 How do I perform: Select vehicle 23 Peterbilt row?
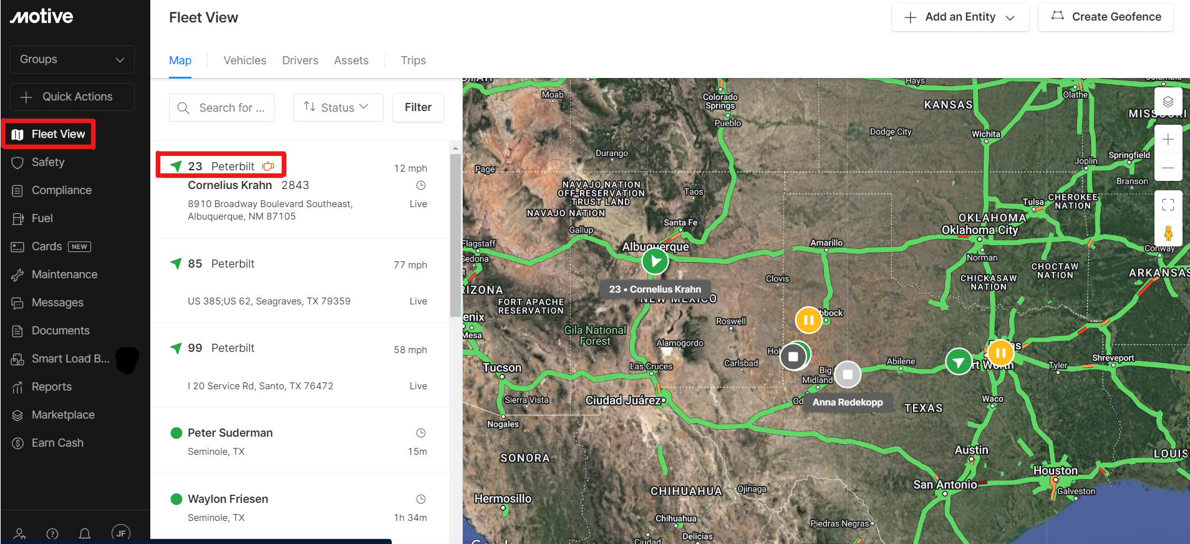point(300,190)
